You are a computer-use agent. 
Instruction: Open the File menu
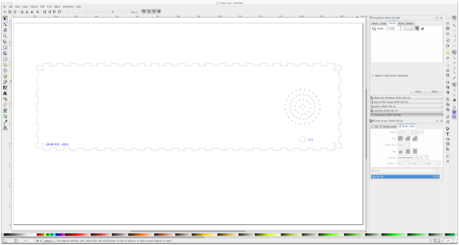[5, 7]
